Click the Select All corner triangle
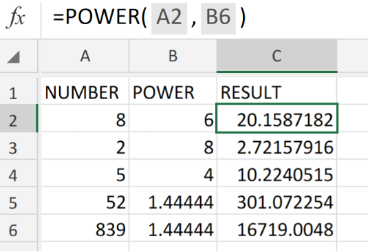Screen dimensions: 368x252 click(x=13, y=57)
